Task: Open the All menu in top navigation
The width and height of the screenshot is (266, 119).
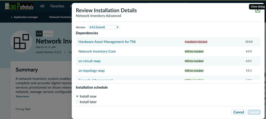Action: (42, 6)
